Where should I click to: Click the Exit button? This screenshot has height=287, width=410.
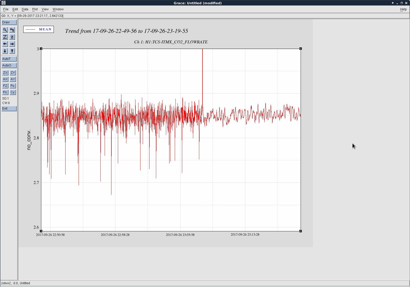pyautogui.click(x=9, y=109)
